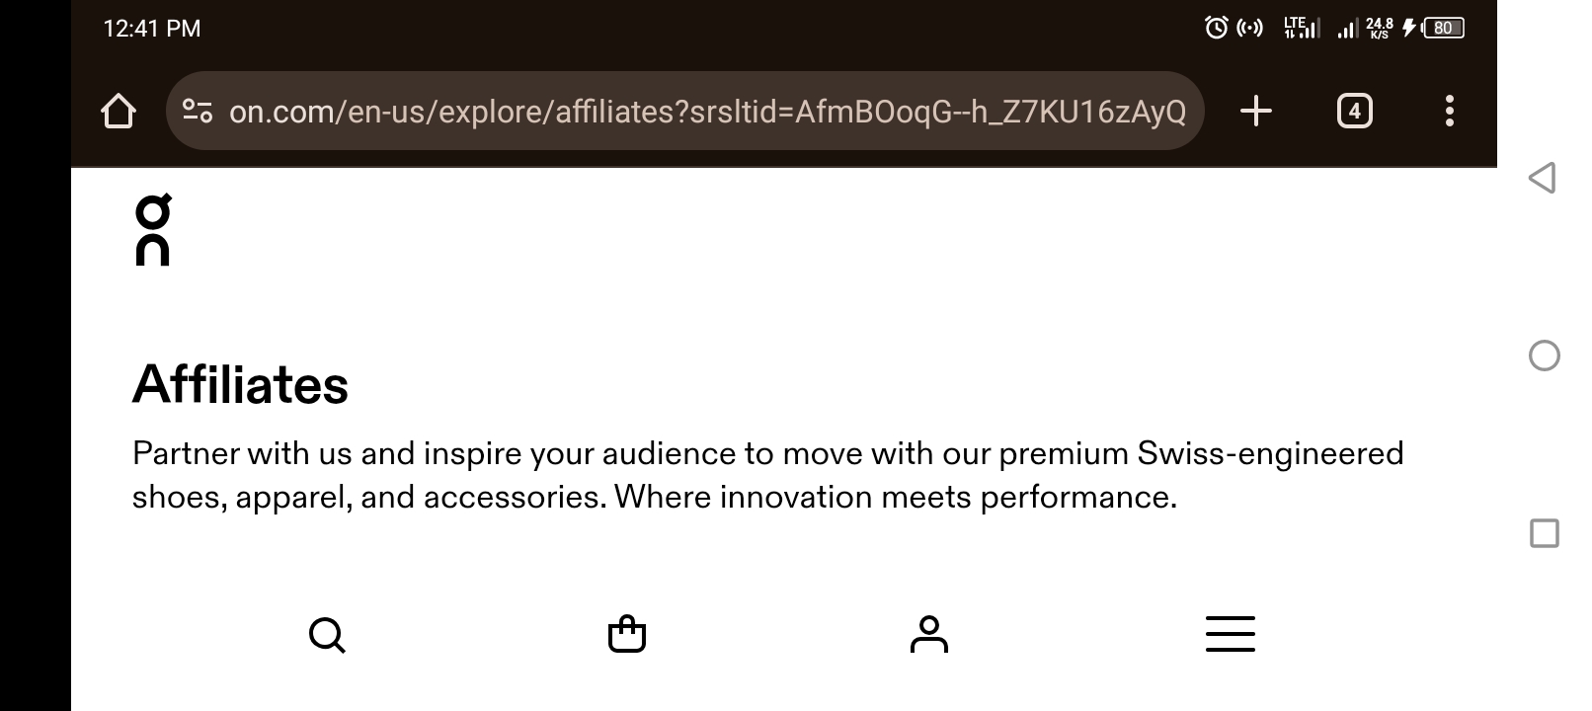Tap the hotspot status icon
1592x711 pixels.
pos(1250,28)
